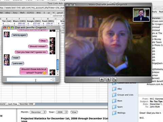Click the Reply button in Mail toolbar
The image size is (163, 122).
click(x=154, y=12)
